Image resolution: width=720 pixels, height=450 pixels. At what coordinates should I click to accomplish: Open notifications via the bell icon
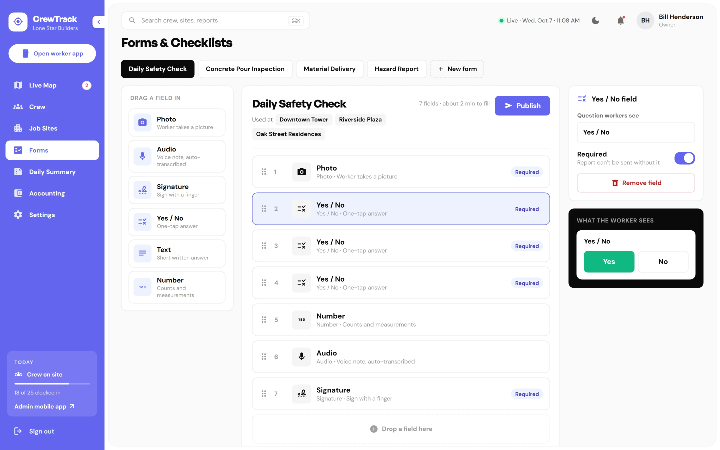pos(621,20)
